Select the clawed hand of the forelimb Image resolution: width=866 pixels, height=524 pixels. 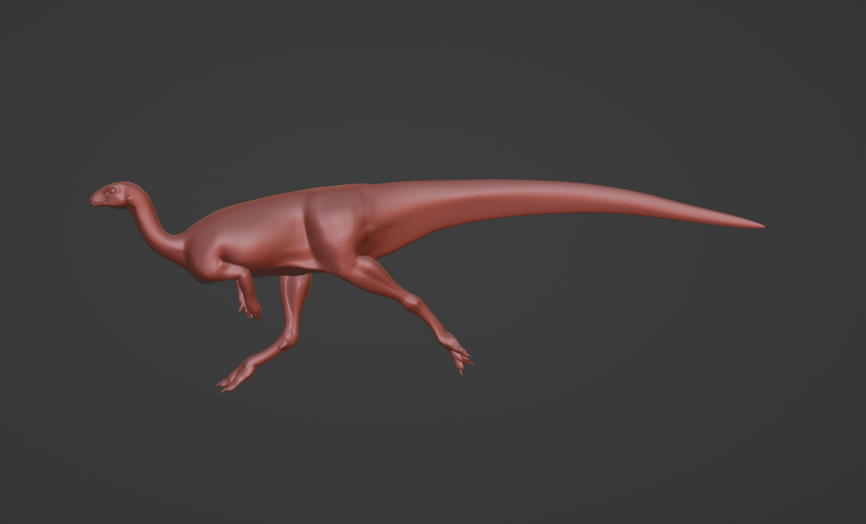(252, 309)
